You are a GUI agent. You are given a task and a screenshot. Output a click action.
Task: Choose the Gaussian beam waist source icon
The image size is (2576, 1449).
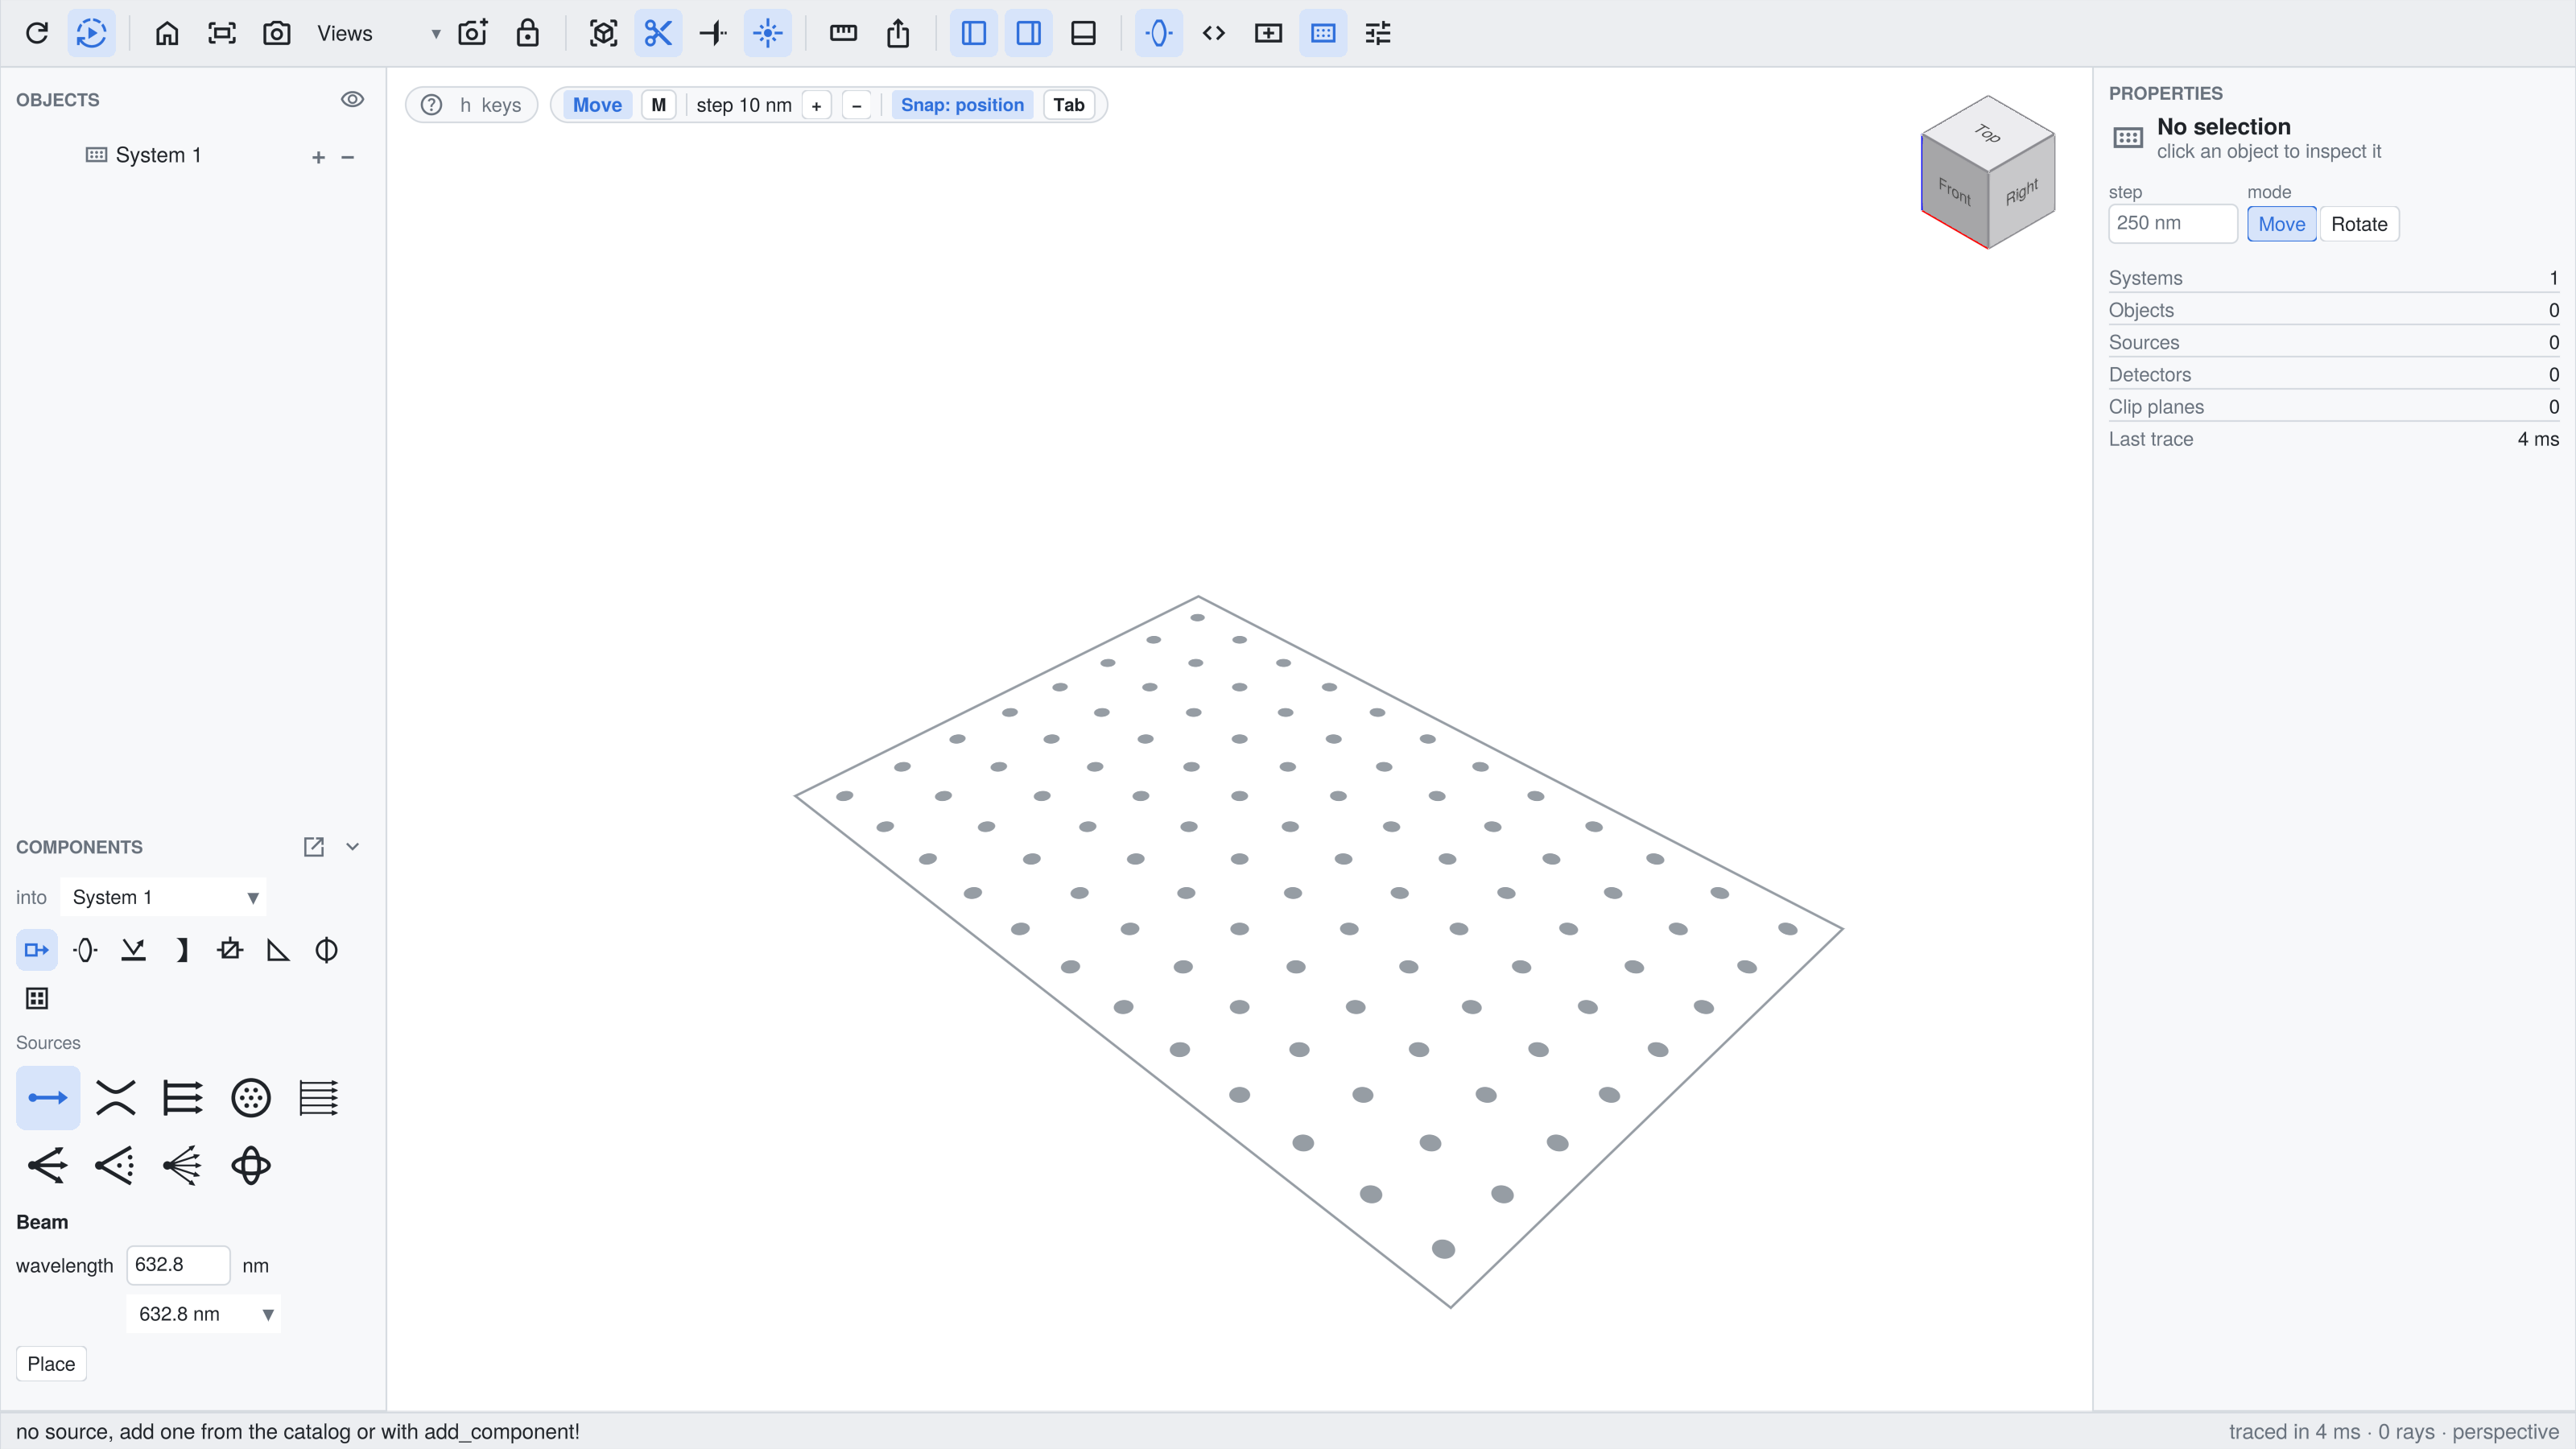pos(116,1098)
